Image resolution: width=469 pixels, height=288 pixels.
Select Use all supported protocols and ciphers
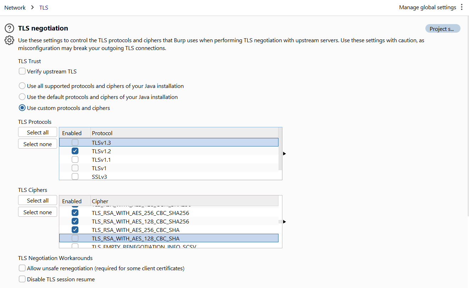[x=22, y=86]
